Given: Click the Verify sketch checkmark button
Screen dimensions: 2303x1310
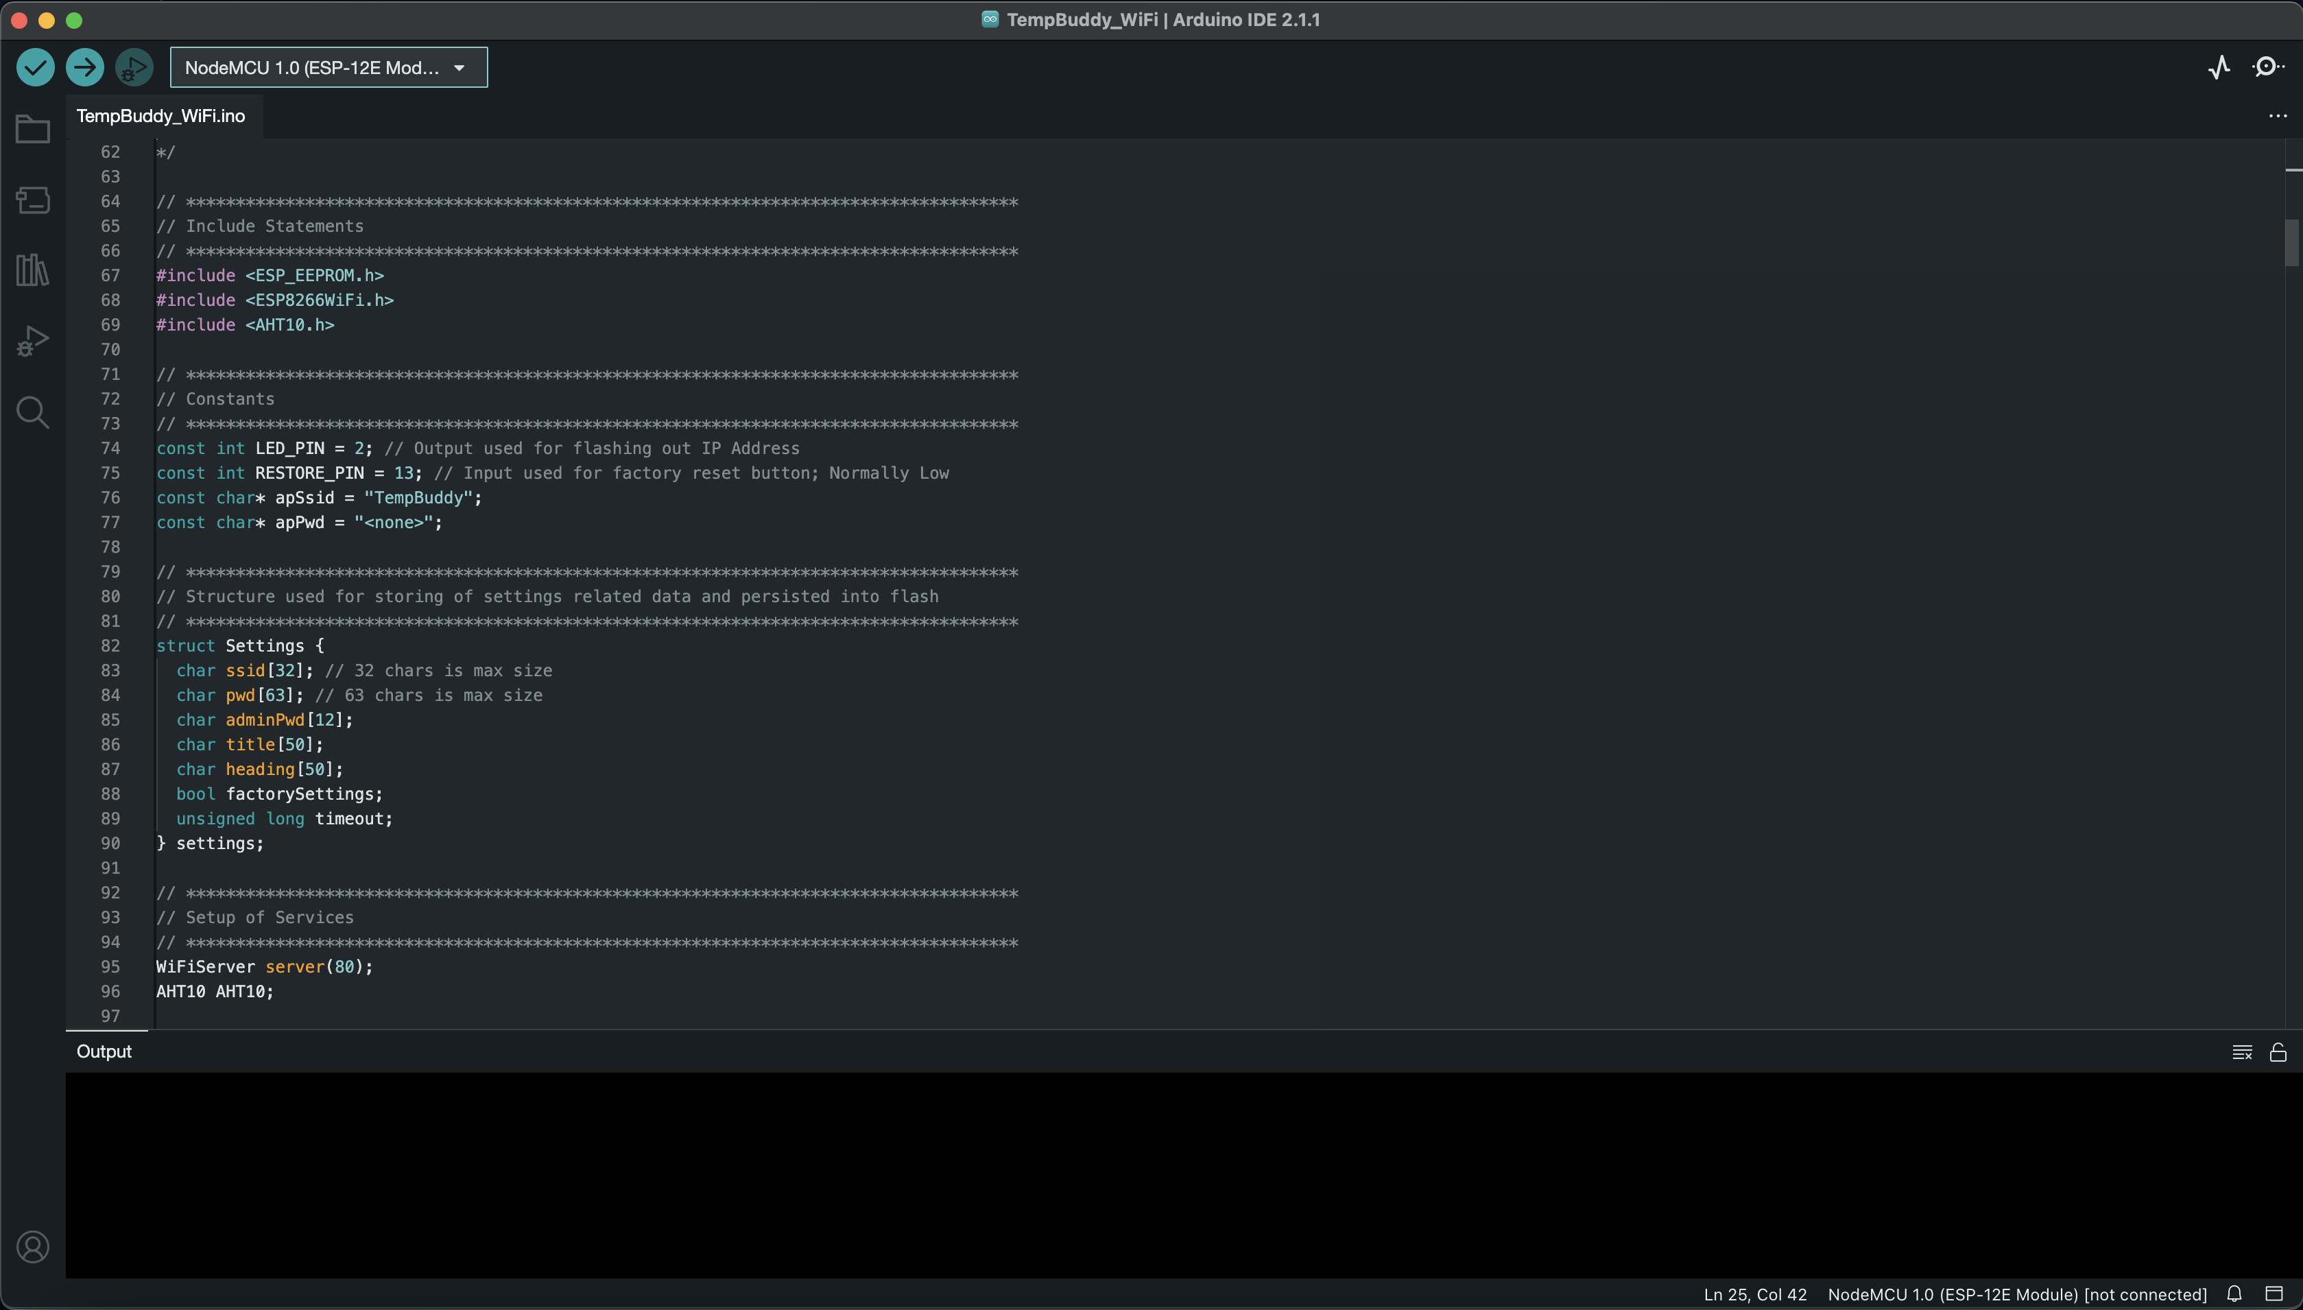Looking at the screenshot, I should point(35,67).
